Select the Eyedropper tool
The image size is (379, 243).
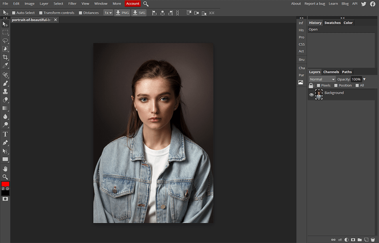coord(6,65)
